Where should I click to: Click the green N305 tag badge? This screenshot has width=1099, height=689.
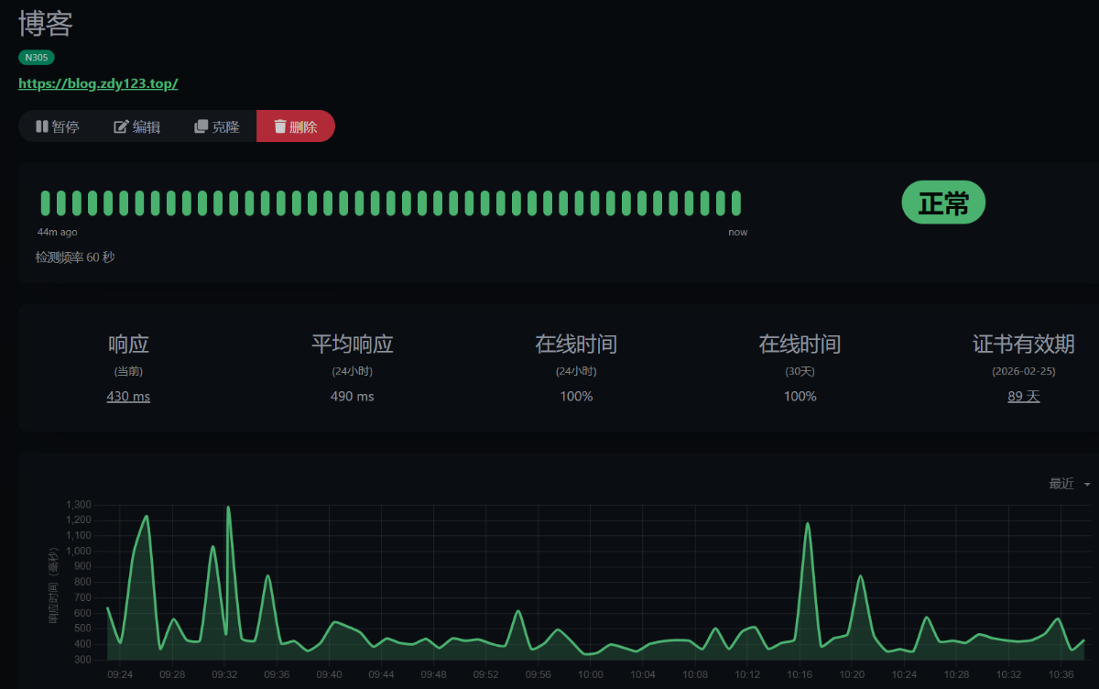(36, 57)
